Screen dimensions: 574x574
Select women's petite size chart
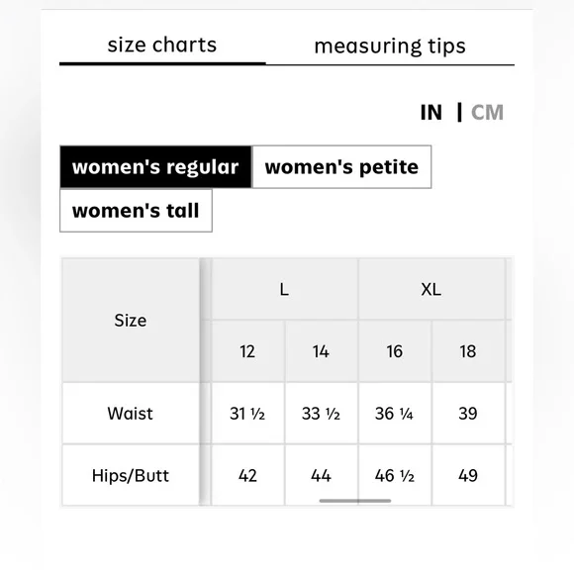(x=341, y=167)
